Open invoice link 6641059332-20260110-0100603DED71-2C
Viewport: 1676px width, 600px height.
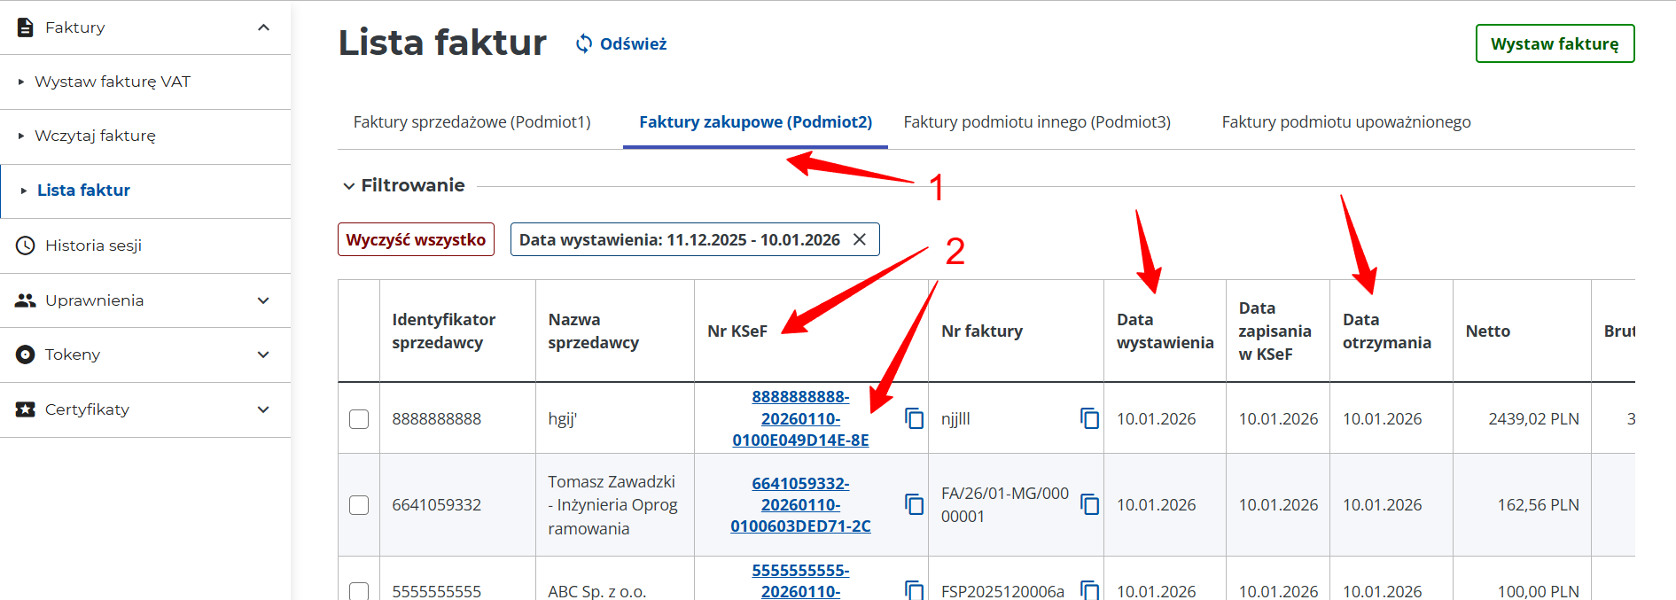(800, 504)
